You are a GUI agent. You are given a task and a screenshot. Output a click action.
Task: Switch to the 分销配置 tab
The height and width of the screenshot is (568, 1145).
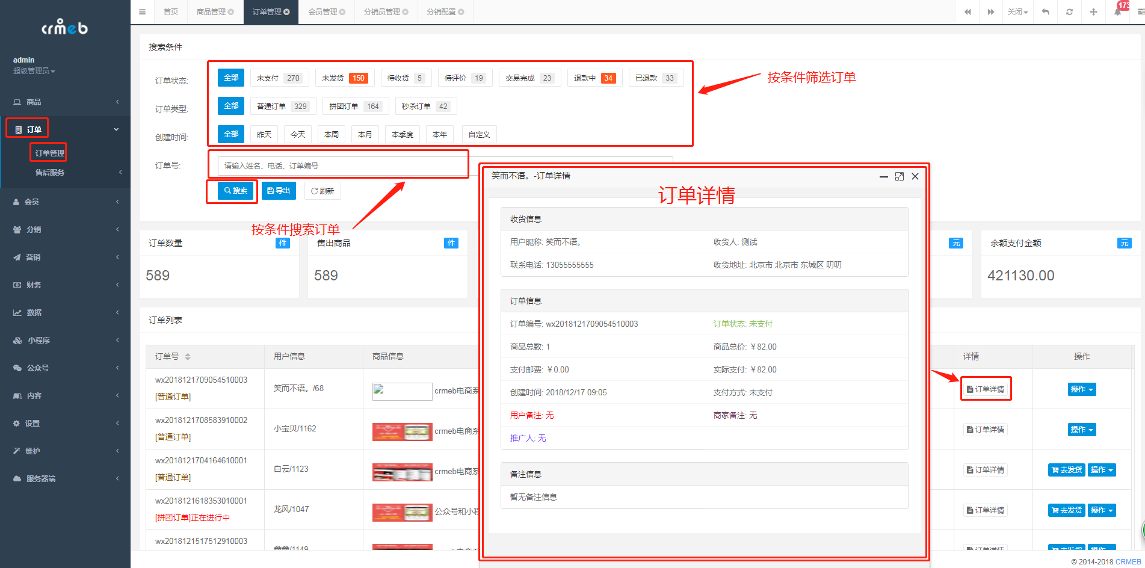tap(441, 12)
